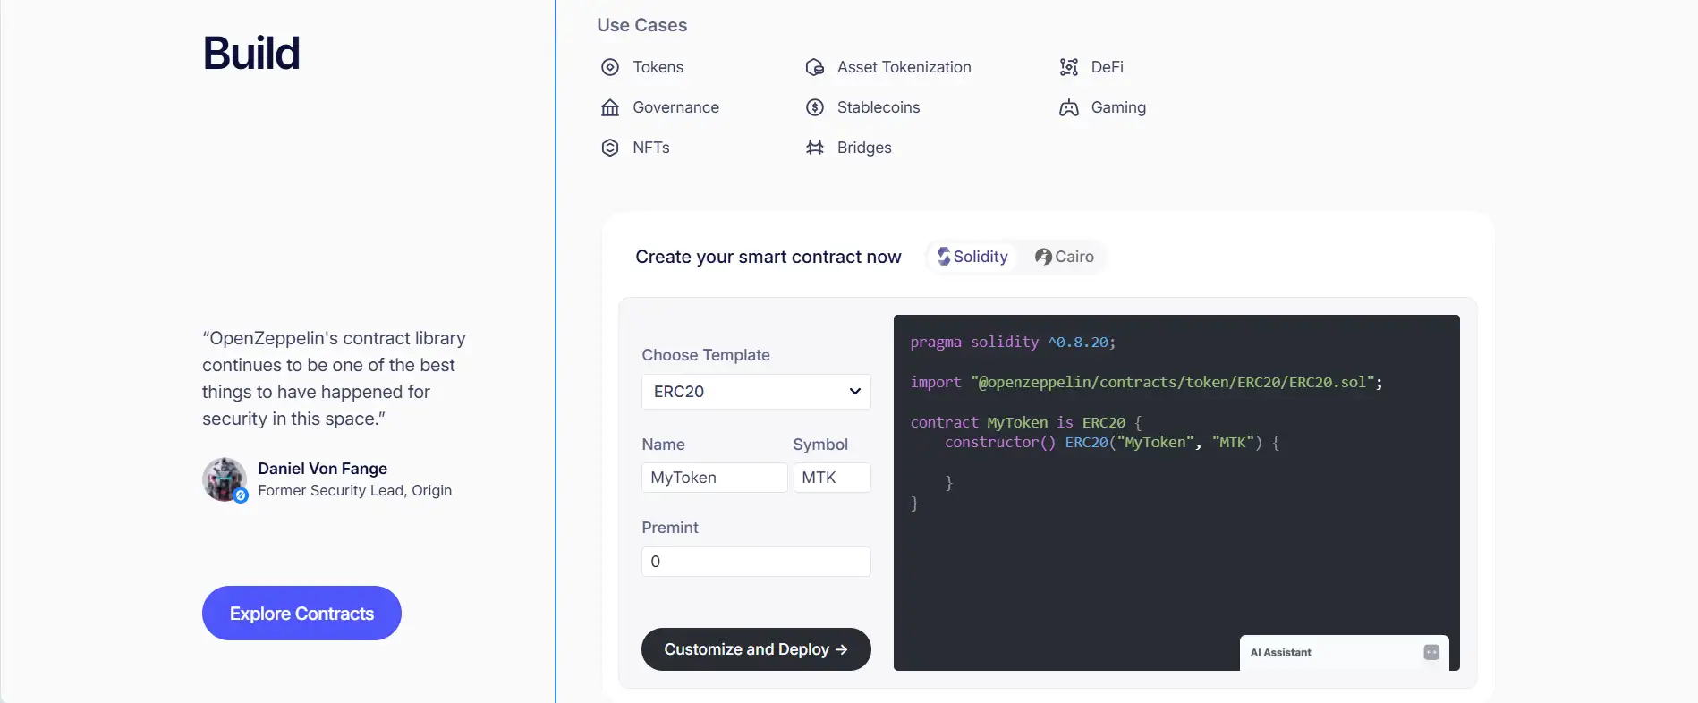The image size is (1698, 703).
Task: Open the AI Assistant chat icon
Action: point(1431,653)
